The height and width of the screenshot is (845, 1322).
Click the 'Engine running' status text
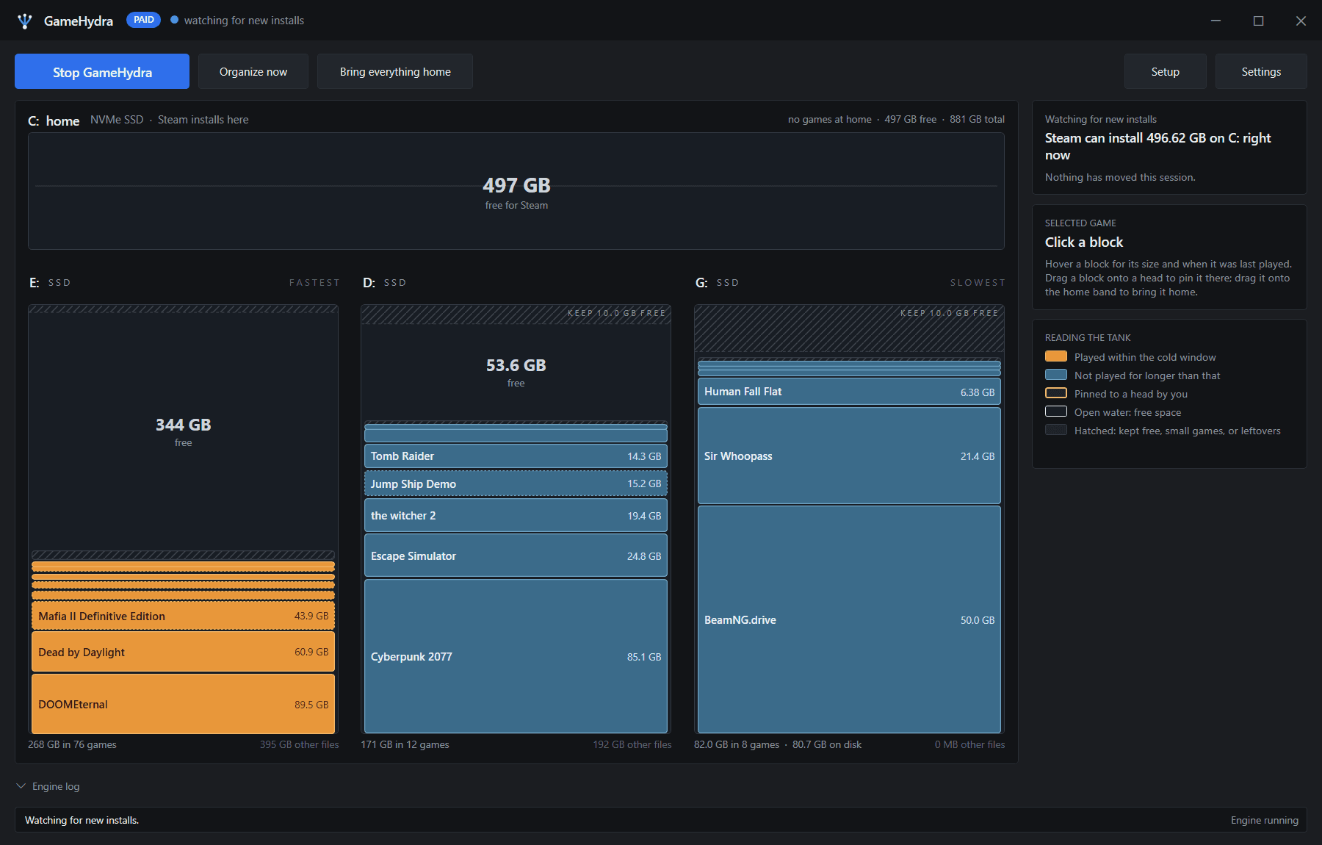(1265, 820)
